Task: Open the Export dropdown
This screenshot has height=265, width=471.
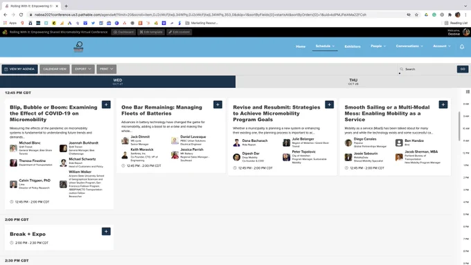Action: pyautogui.click(x=83, y=69)
